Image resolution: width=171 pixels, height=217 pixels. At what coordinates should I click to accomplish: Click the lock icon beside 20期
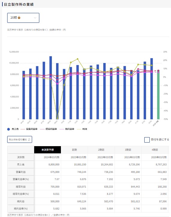coord(19,18)
